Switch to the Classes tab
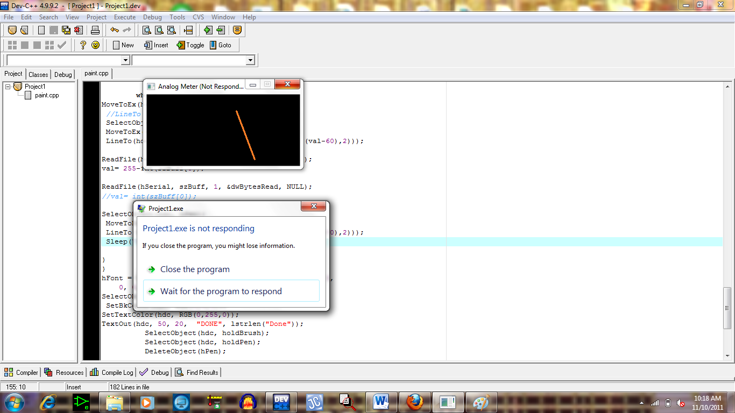 (x=38, y=74)
